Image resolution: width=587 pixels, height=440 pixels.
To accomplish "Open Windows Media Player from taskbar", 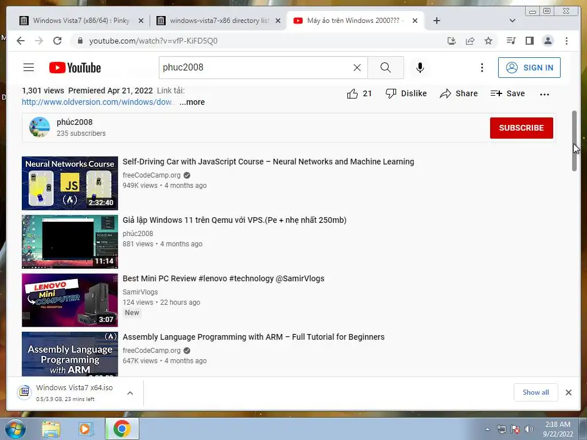I will 86,429.
